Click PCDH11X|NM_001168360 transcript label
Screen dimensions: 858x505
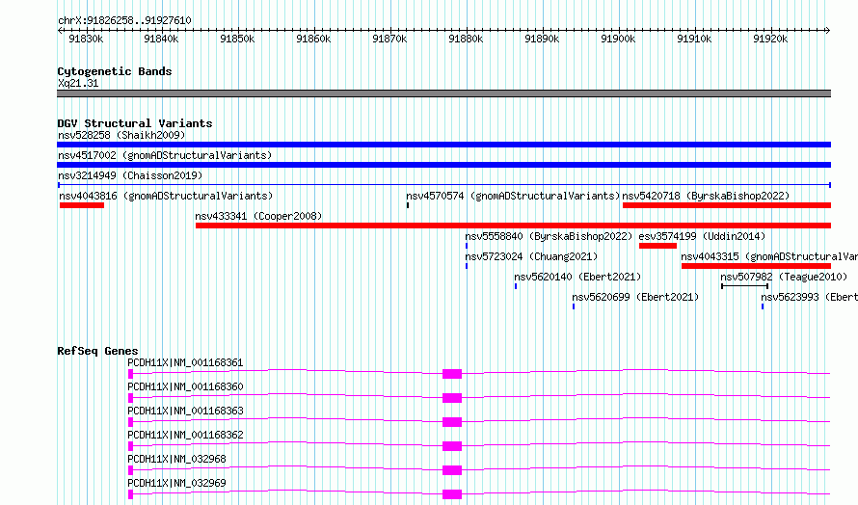pyautogui.click(x=185, y=386)
